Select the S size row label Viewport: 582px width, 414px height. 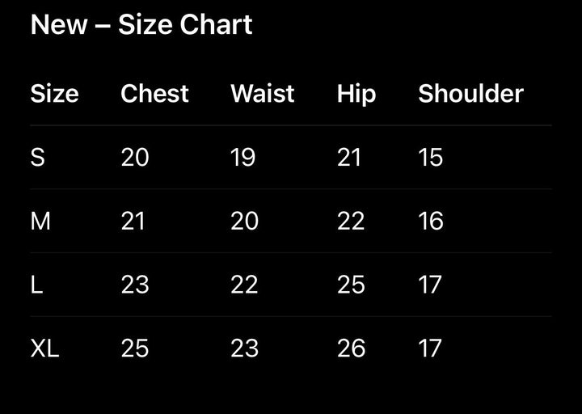coord(37,158)
